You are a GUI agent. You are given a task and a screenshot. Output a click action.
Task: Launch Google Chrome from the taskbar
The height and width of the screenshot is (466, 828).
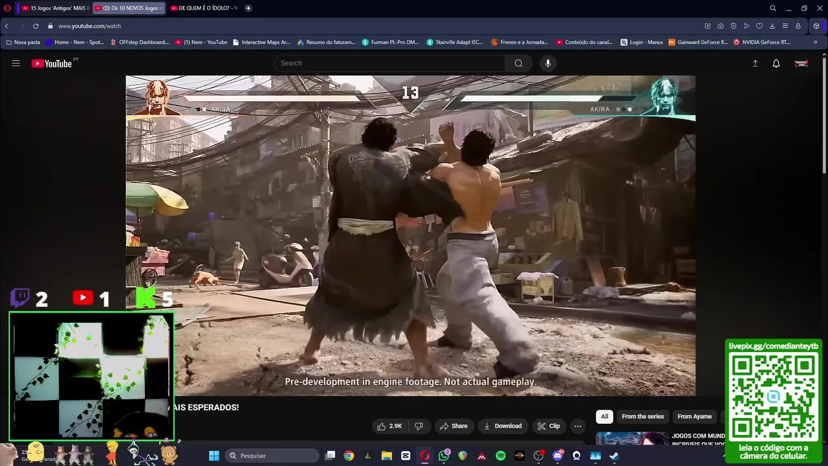tap(349, 456)
